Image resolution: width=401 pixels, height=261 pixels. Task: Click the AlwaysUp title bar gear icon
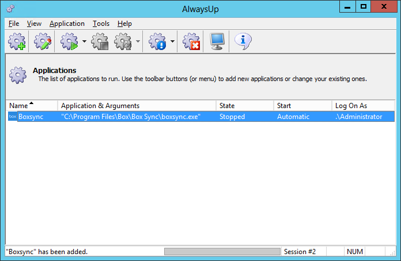tap(10, 9)
